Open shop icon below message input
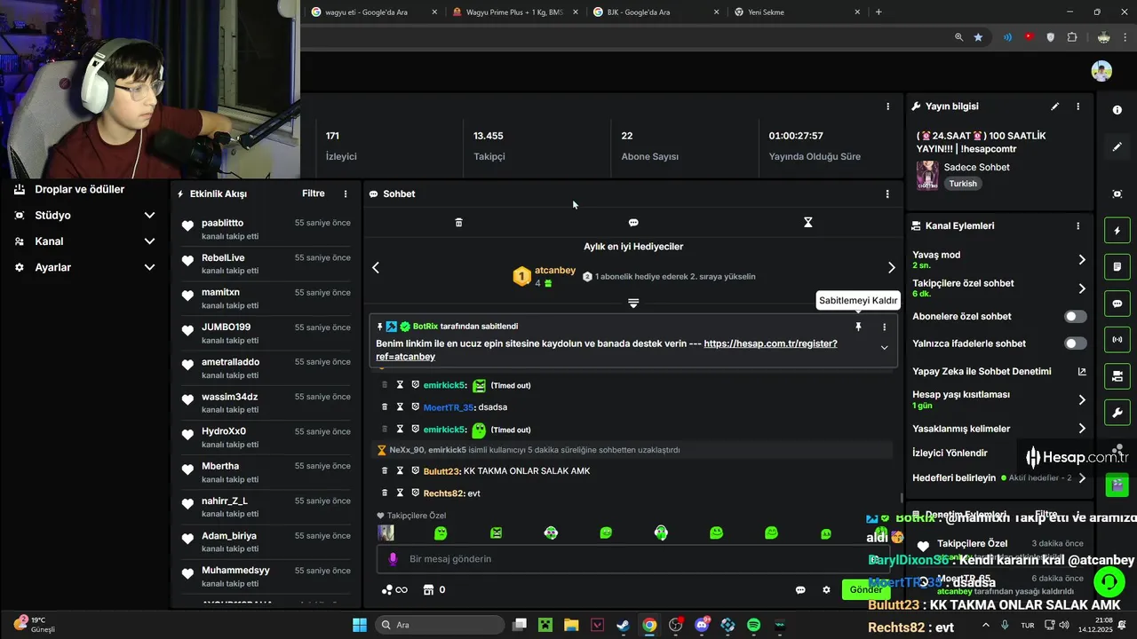 [x=428, y=590]
